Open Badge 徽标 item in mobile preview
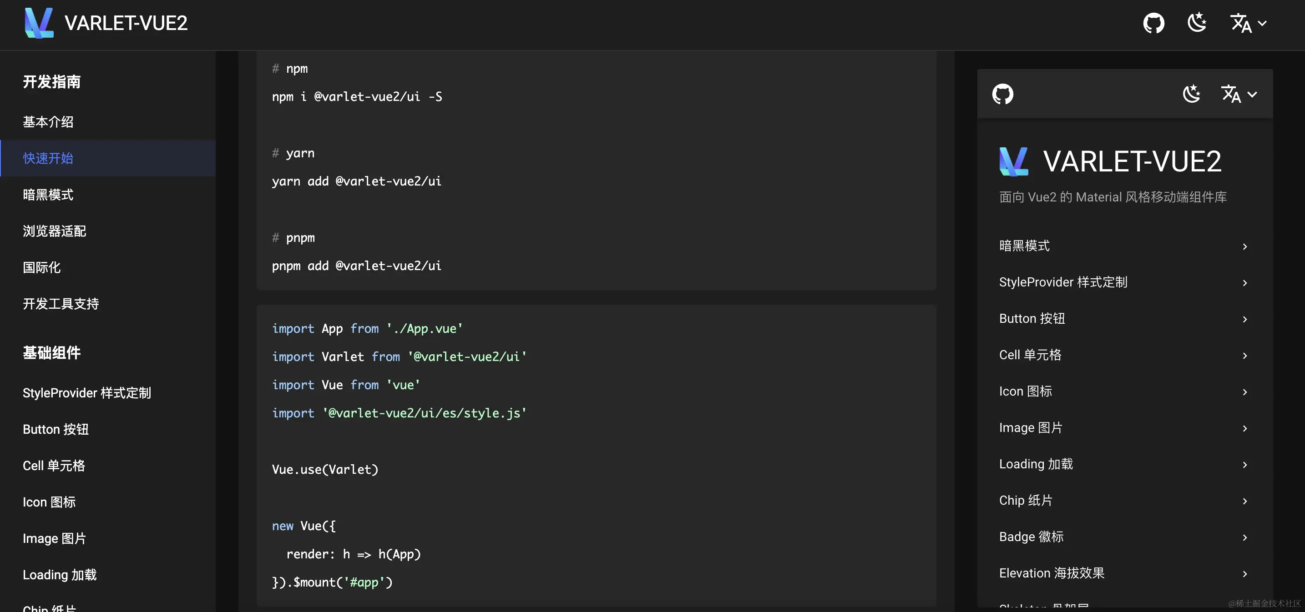Image resolution: width=1305 pixels, height=612 pixels. [1031, 537]
